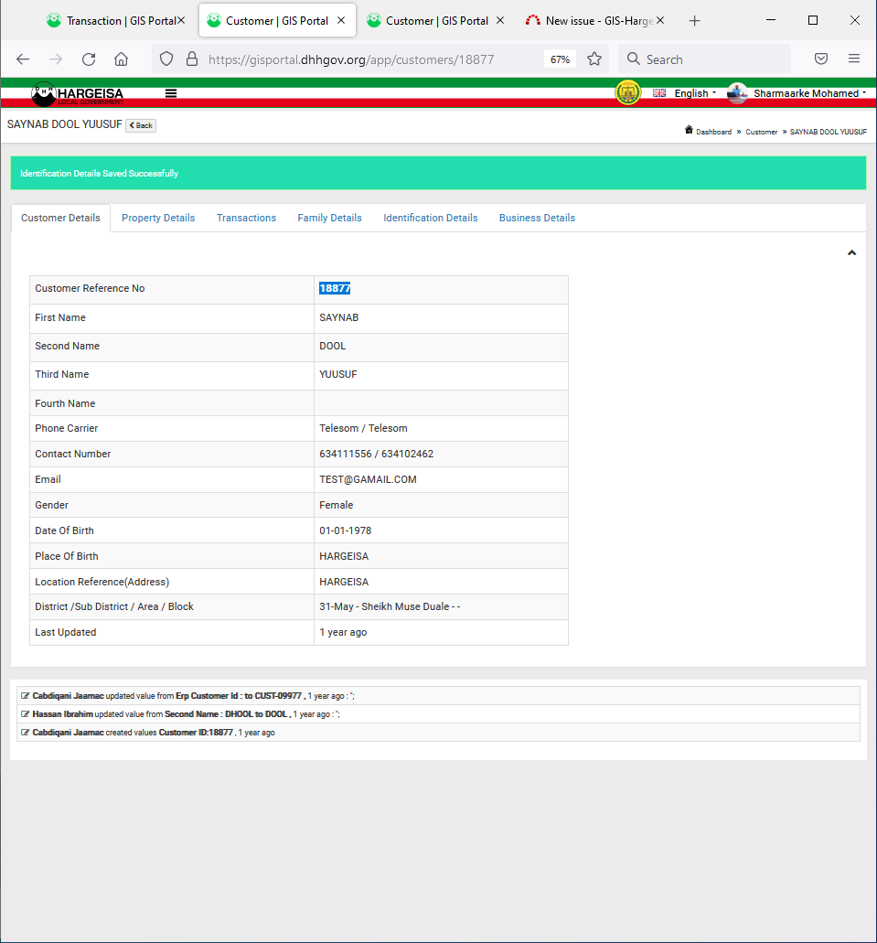Viewport: 877px width, 943px height.
Task: Click the gender value Female
Action: 337,505
